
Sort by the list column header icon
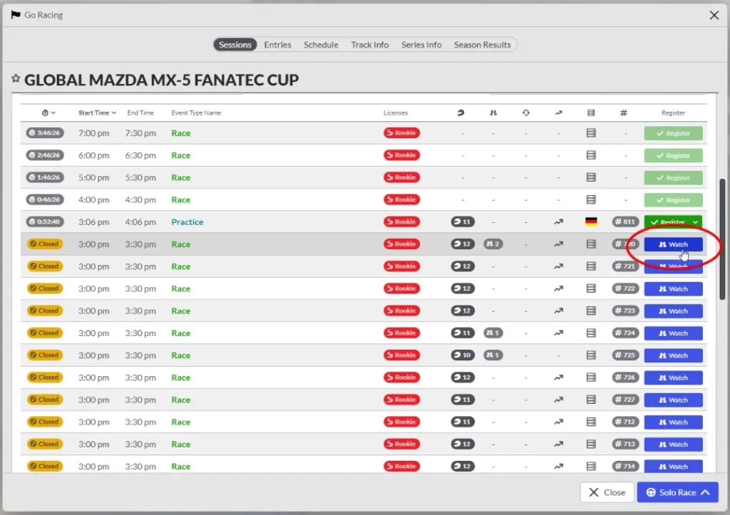pyautogui.click(x=591, y=113)
